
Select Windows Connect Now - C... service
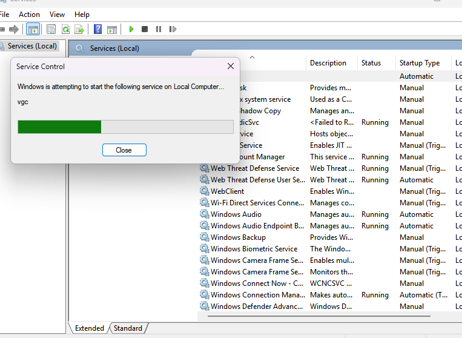click(257, 283)
